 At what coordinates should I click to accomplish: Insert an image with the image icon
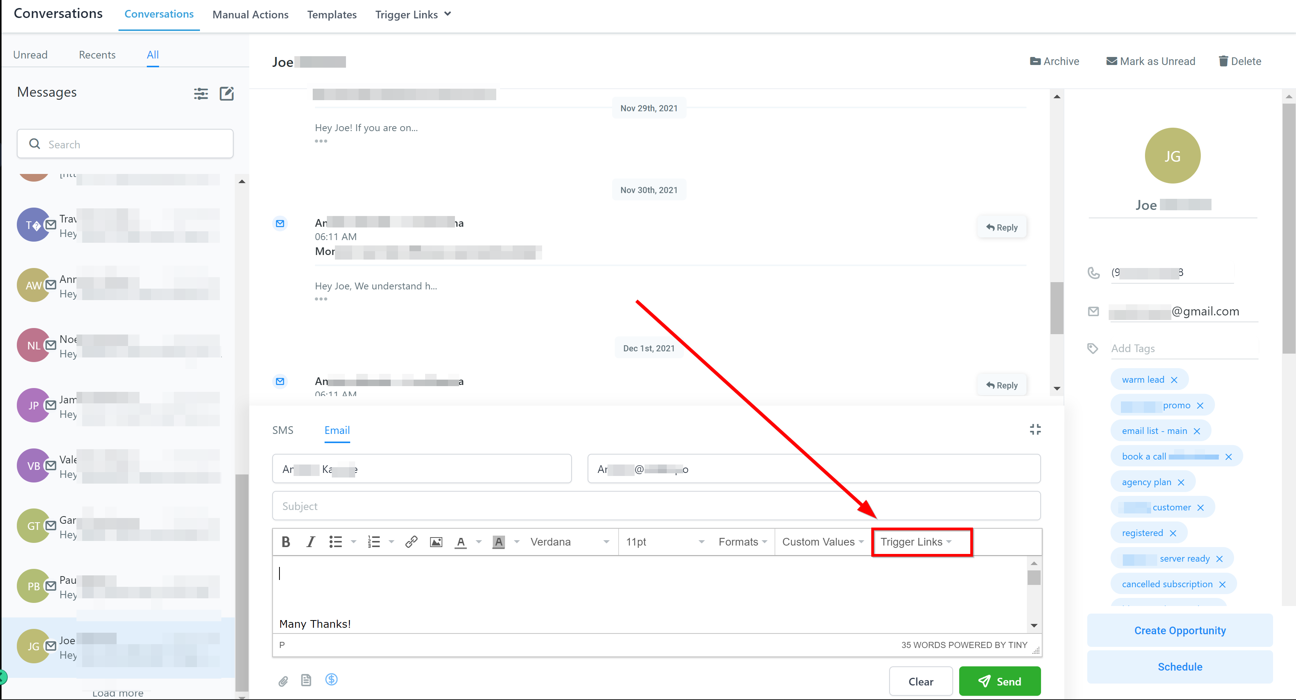click(436, 541)
